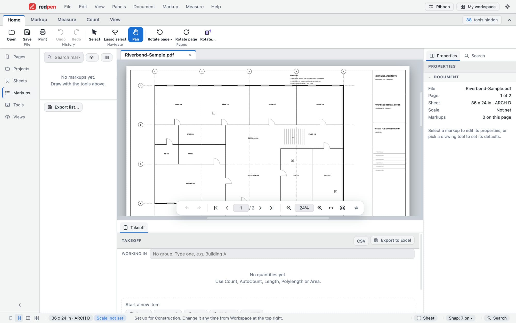This screenshot has height=323, width=516.
Task: Switch markups list to table view icon
Action: point(107,57)
